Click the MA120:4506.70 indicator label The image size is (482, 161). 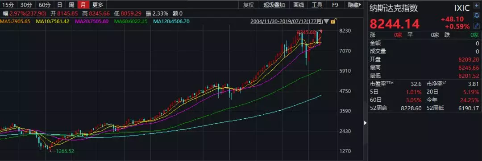[x=171, y=21]
